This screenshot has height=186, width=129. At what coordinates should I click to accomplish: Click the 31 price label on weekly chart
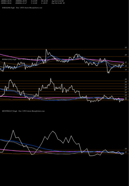pyautogui.click(x=126, y=84)
